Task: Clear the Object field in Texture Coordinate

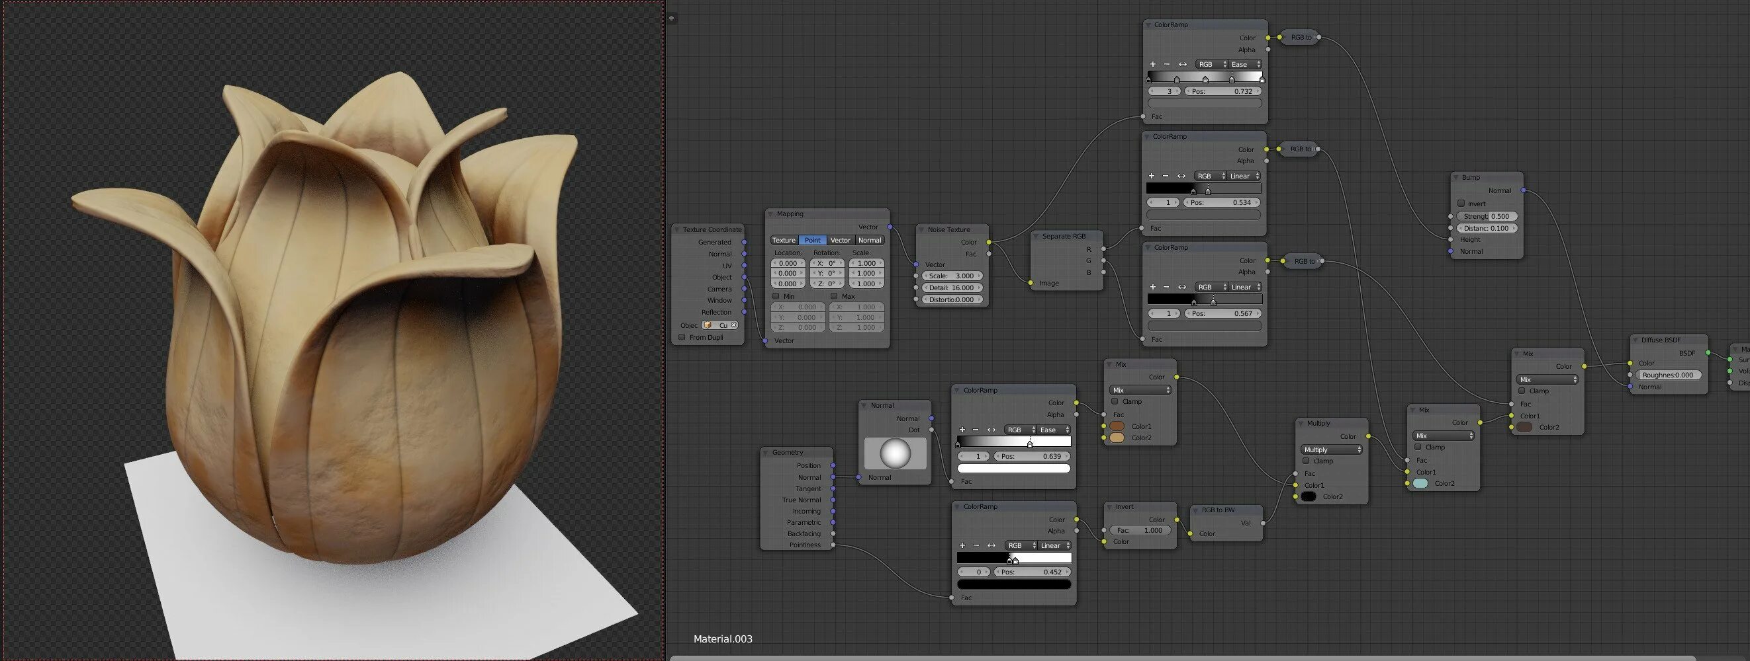Action: click(734, 325)
